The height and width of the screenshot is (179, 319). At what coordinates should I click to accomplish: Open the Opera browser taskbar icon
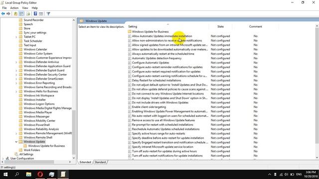(x=40, y=175)
